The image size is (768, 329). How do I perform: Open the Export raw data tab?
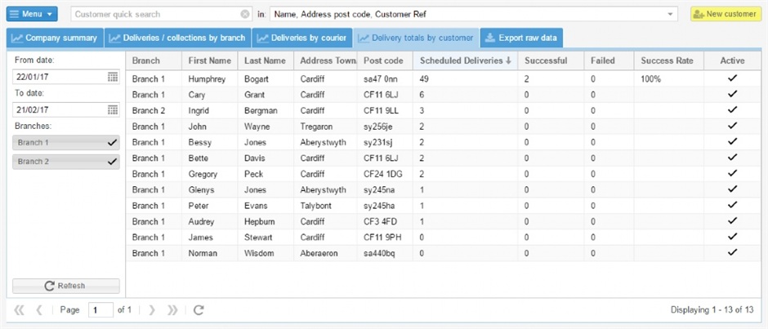point(520,38)
